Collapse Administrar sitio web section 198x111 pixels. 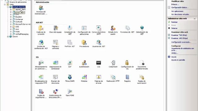195,18
